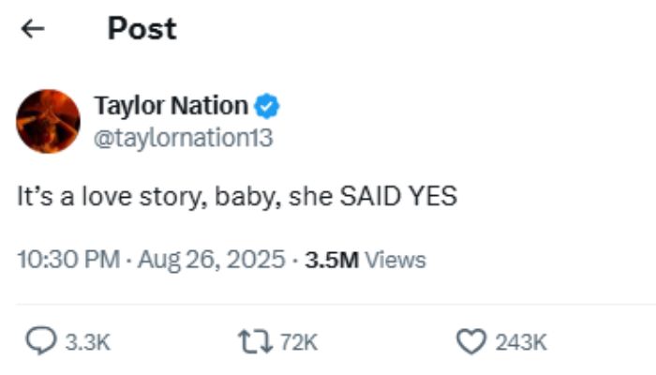This screenshot has width=656, height=375.
Task: Click the 10:30 PM timestamp
Action: 66,259
